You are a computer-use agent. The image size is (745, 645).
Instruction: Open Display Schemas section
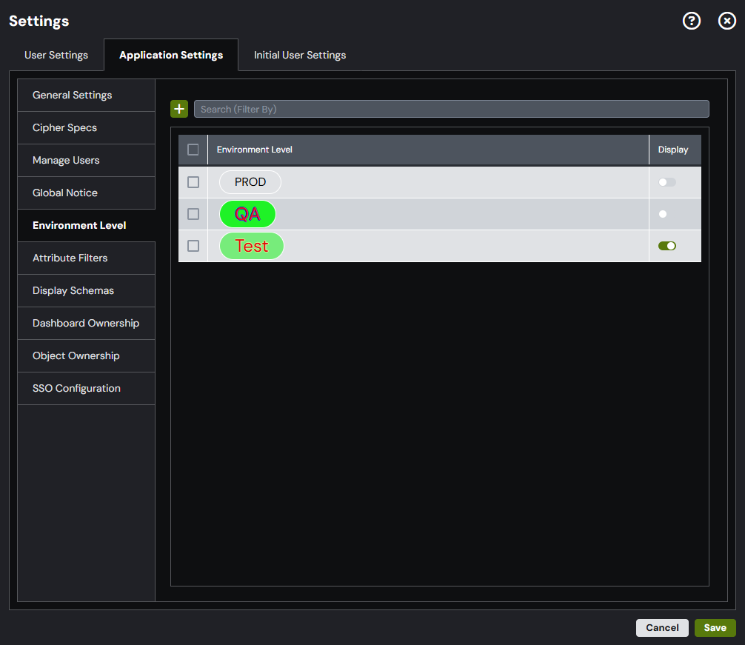click(x=87, y=291)
